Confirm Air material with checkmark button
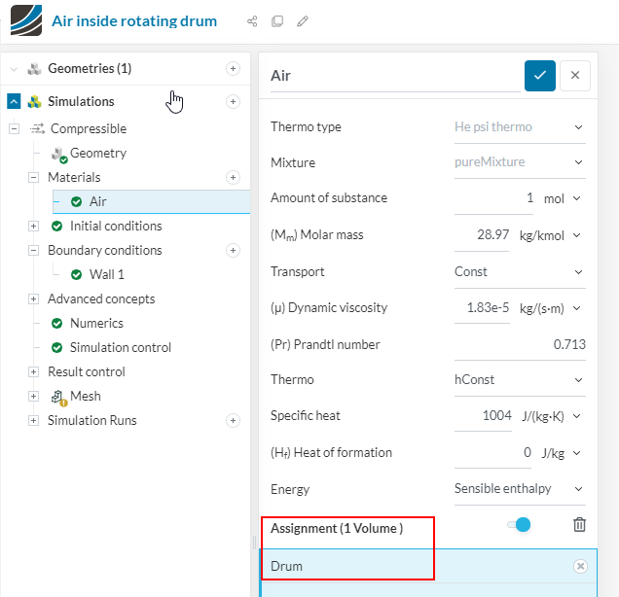 click(540, 75)
